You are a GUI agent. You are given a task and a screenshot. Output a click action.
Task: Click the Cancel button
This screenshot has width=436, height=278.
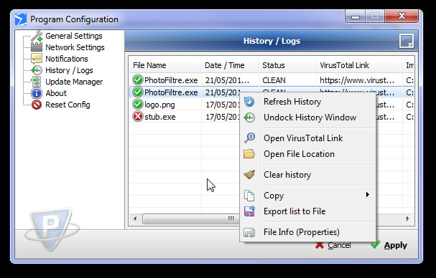pos(333,245)
